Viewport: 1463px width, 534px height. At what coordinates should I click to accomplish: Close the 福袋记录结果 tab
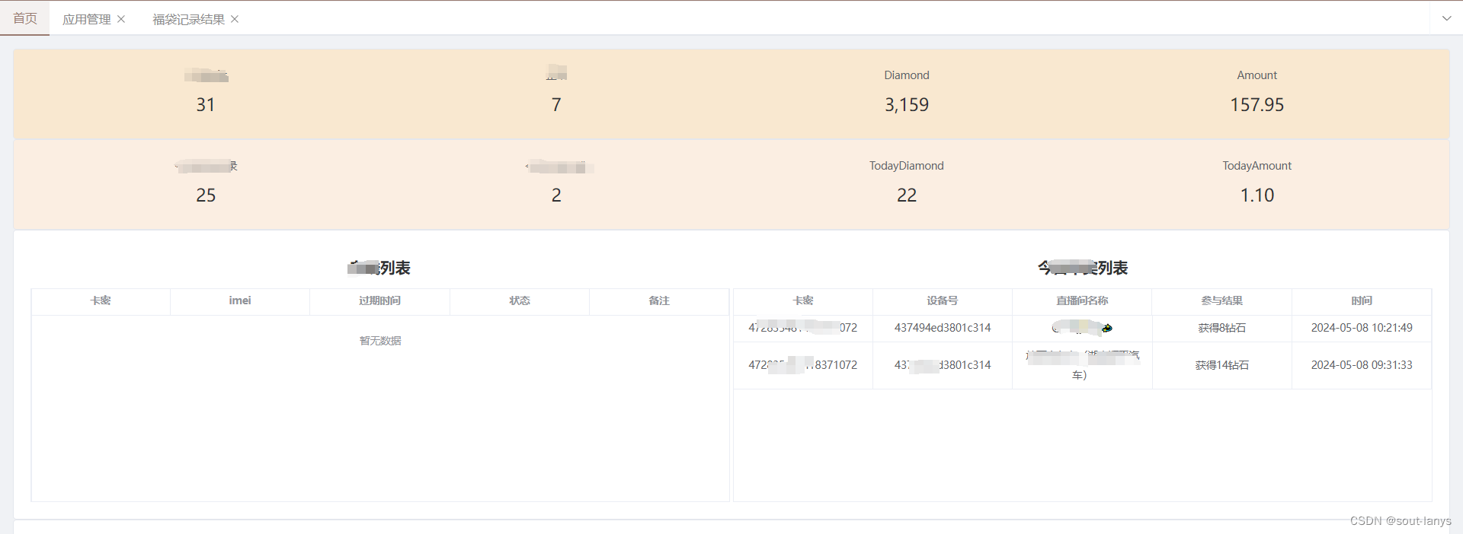pyautogui.click(x=235, y=19)
